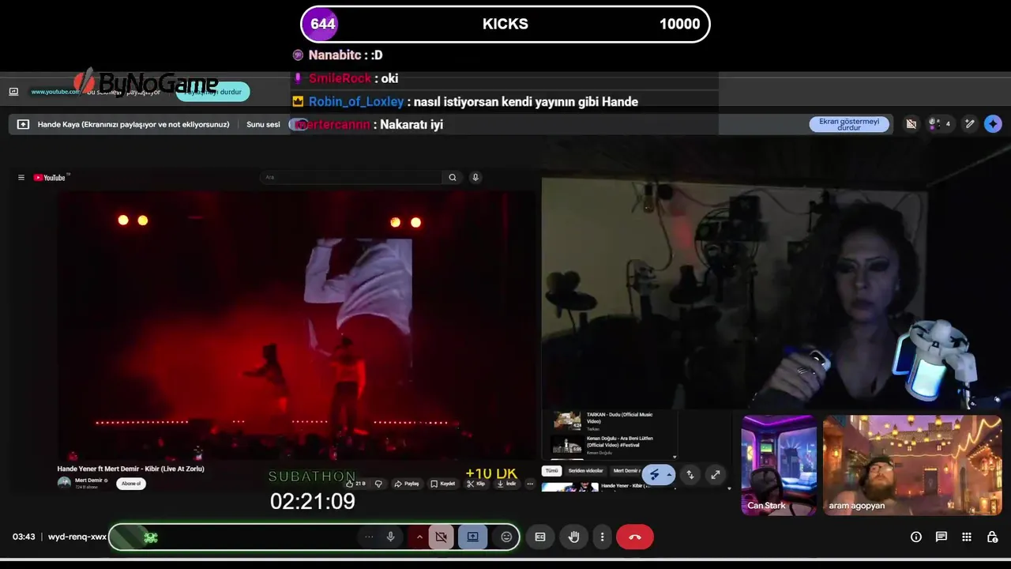
Task: Leave the call with red hangup button
Action: [x=635, y=537]
